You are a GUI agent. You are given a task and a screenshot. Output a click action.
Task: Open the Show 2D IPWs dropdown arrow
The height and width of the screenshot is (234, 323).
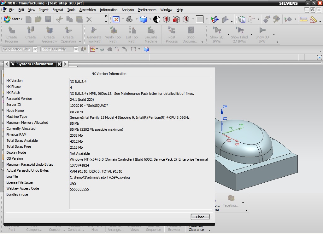[228, 35]
